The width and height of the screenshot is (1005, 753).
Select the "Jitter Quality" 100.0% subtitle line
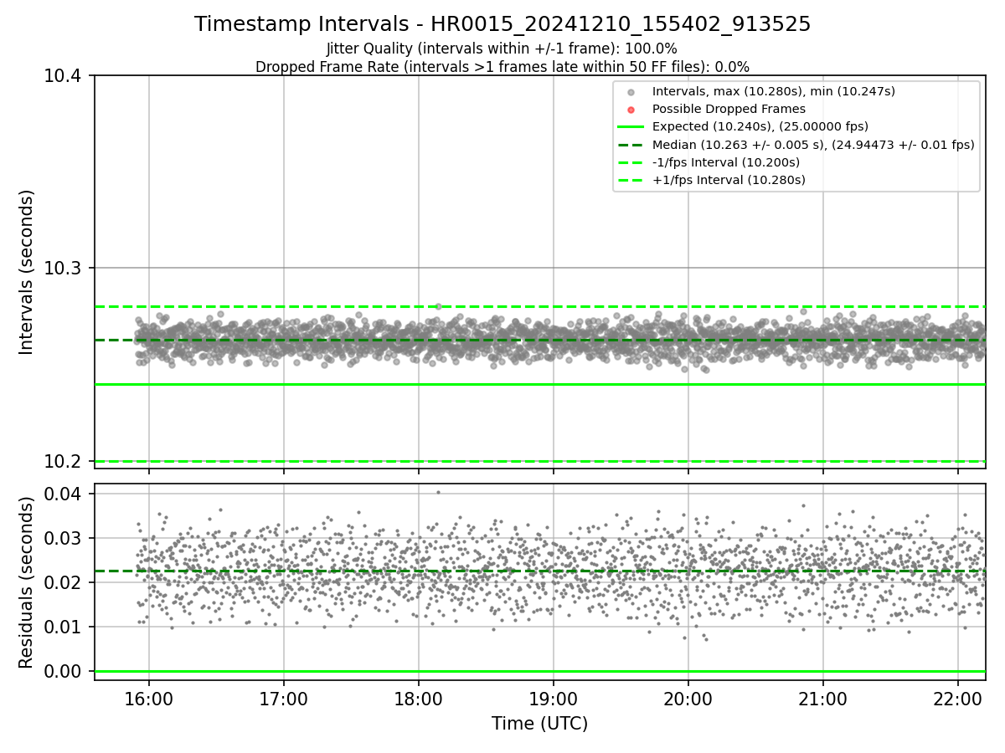coord(502,49)
